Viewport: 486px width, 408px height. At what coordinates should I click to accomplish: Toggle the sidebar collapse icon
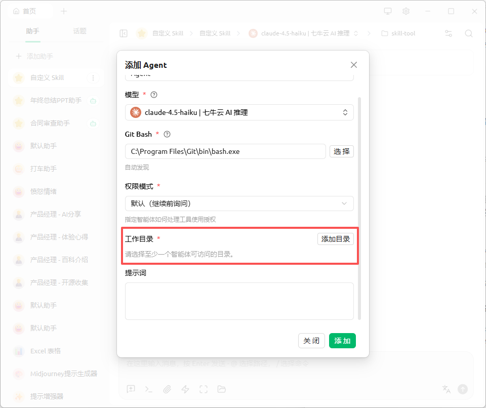pos(124,33)
